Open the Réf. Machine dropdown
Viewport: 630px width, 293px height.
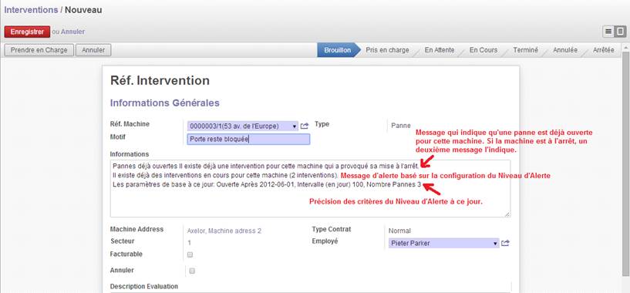click(243, 126)
